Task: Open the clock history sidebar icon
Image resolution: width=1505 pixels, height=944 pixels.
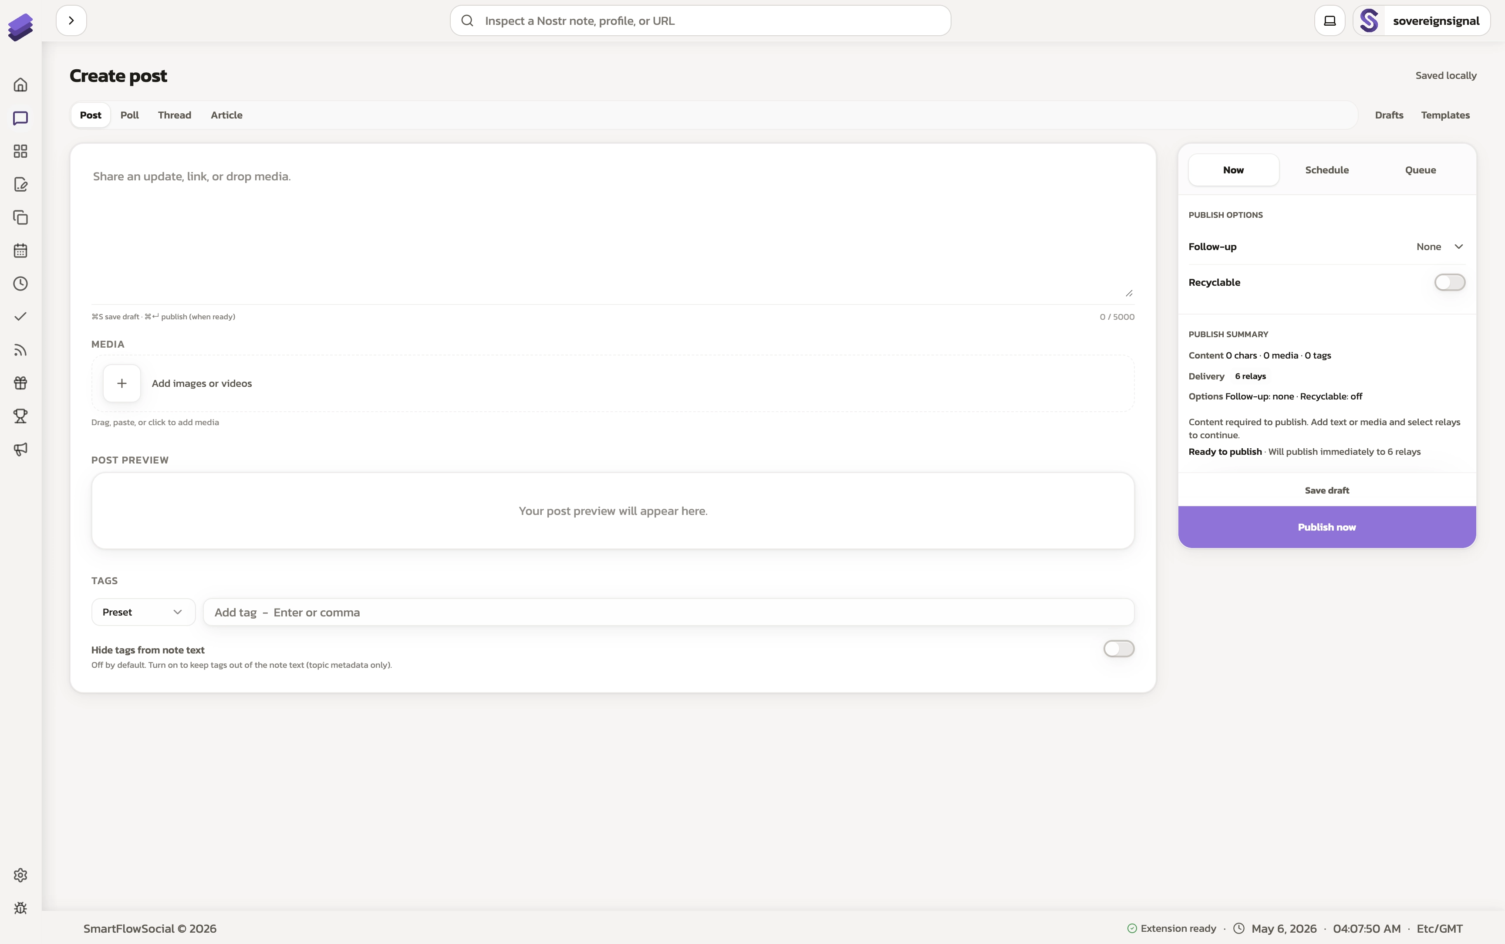Action: pyautogui.click(x=20, y=284)
